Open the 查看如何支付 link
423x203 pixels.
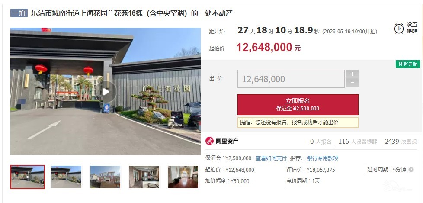271,158
